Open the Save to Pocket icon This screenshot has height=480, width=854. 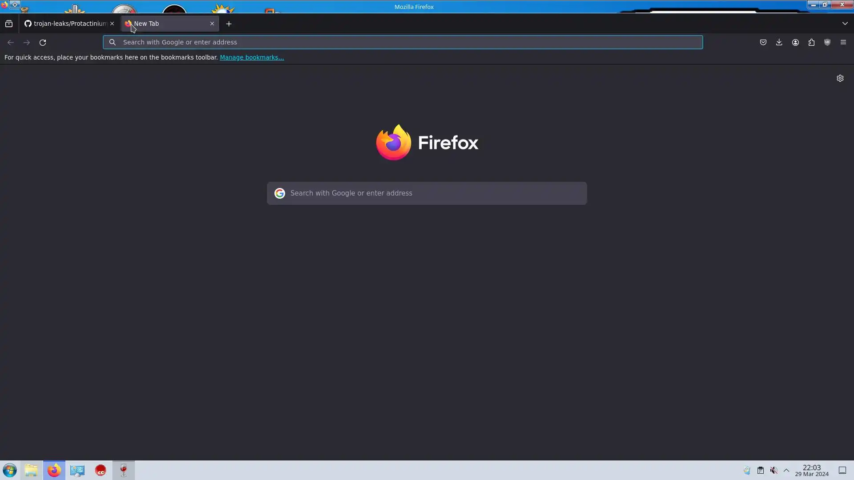pos(763,42)
